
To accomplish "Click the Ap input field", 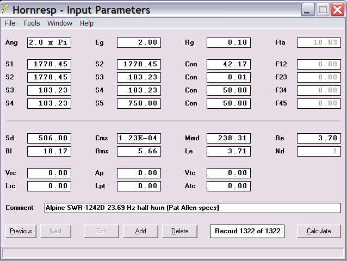I will point(139,173).
